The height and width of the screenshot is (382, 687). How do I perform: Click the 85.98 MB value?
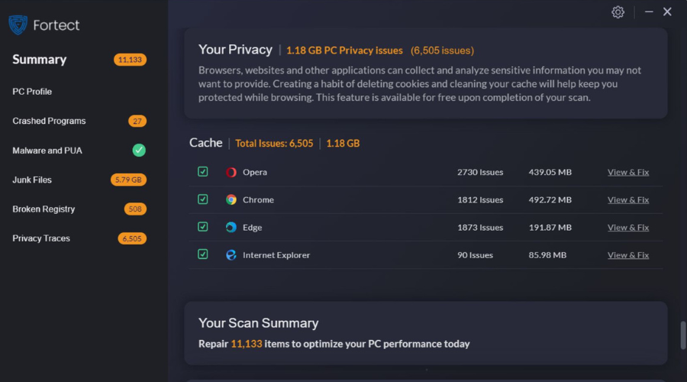pyautogui.click(x=547, y=255)
